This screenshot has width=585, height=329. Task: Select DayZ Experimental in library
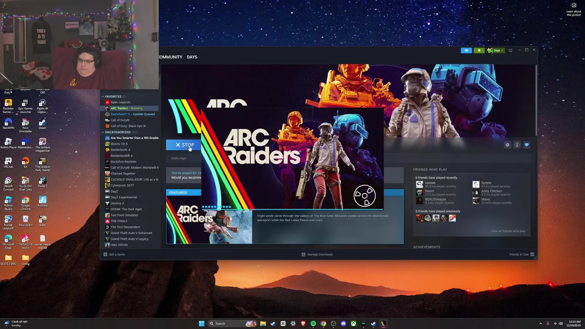123,197
